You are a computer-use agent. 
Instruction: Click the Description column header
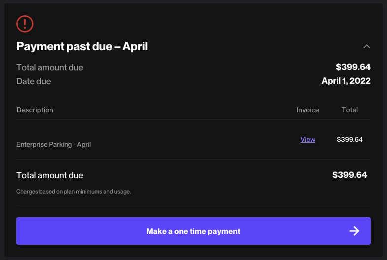[x=35, y=110]
